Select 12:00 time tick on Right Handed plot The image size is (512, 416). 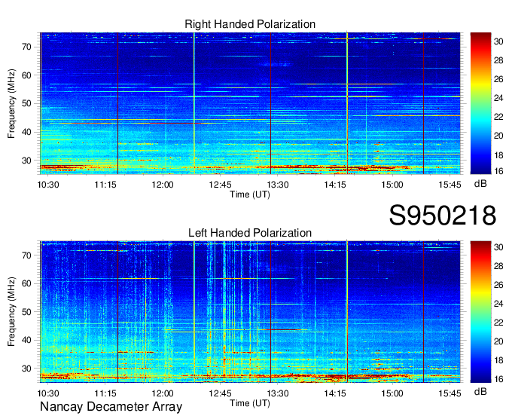(x=163, y=185)
